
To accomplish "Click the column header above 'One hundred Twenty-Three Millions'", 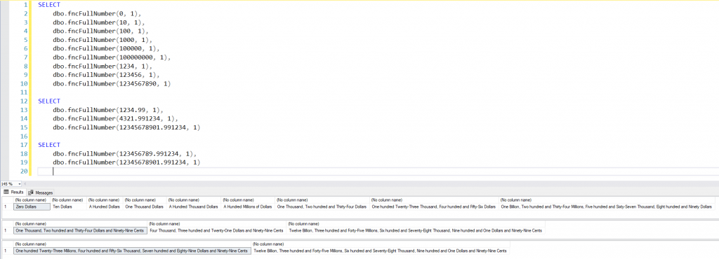I will [x=133, y=244].
